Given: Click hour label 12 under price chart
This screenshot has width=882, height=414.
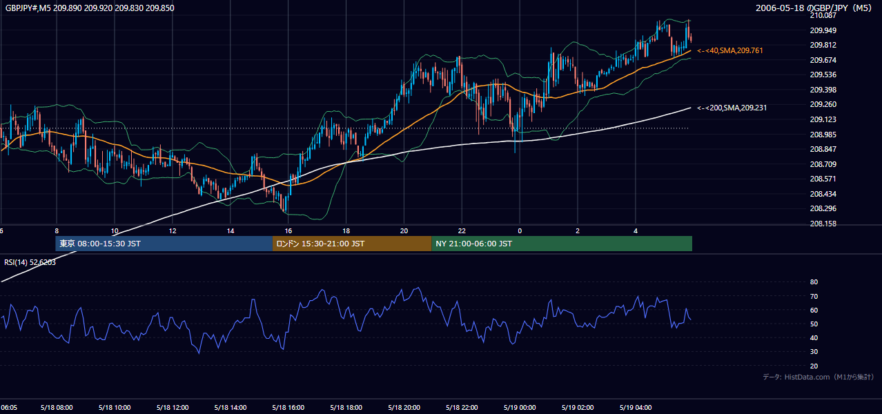Looking at the screenshot, I should click(173, 231).
